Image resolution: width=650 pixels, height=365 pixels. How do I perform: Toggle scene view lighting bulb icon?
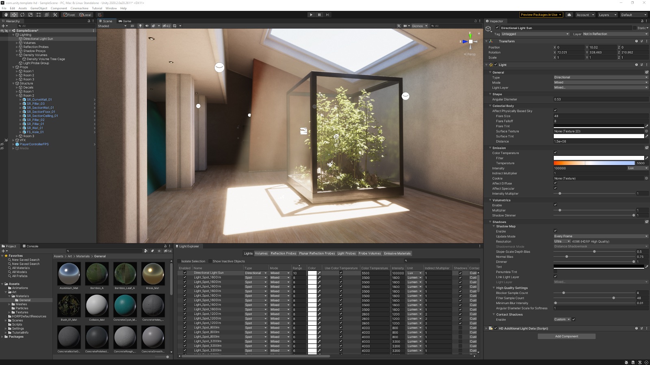pos(141,26)
